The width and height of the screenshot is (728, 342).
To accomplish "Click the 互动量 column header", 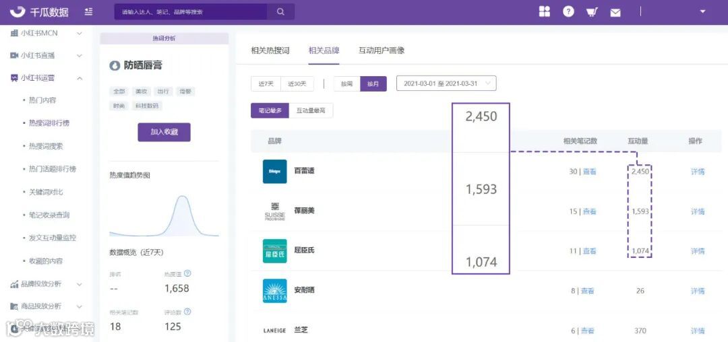I will (x=638, y=141).
